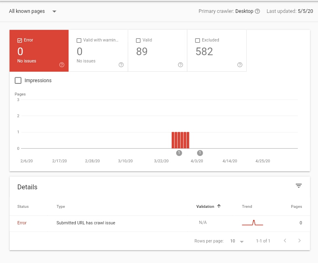Select the Valid 89 summary card
The width and height of the screenshot is (318, 263).
[158, 51]
